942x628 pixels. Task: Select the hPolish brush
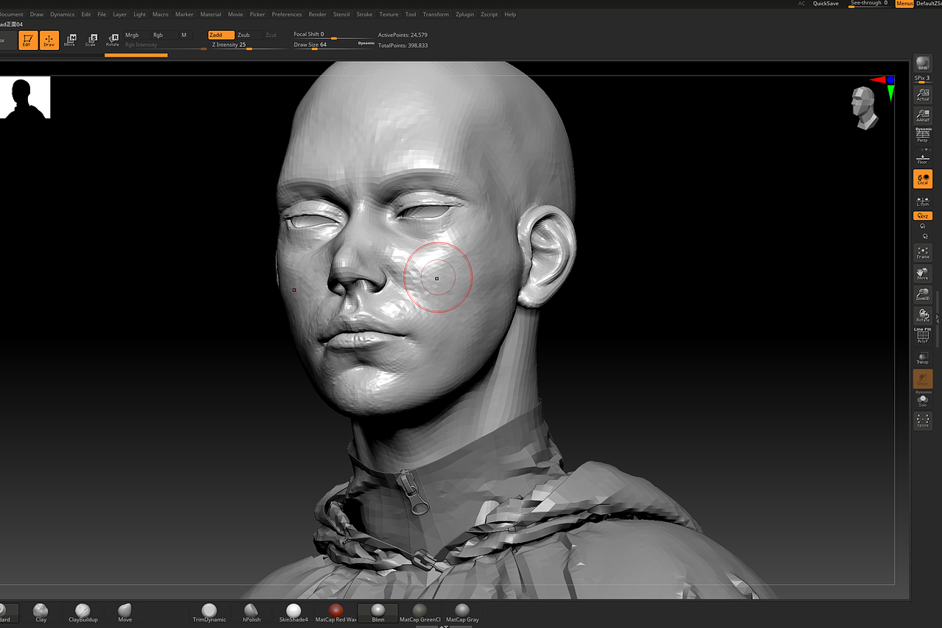(x=252, y=613)
